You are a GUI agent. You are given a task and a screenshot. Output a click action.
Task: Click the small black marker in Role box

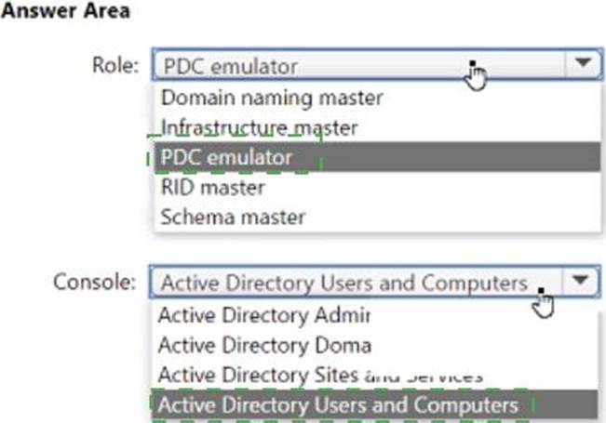472,65
